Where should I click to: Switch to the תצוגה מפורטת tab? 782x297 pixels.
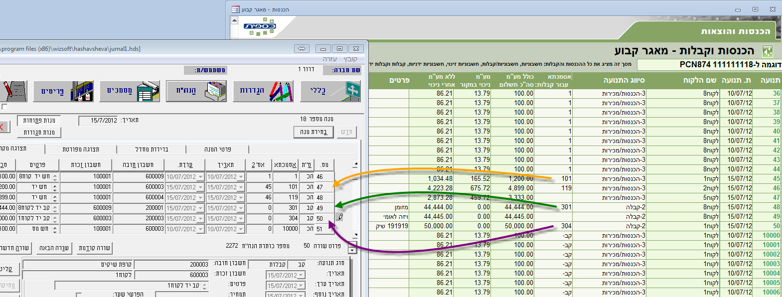(x=81, y=149)
